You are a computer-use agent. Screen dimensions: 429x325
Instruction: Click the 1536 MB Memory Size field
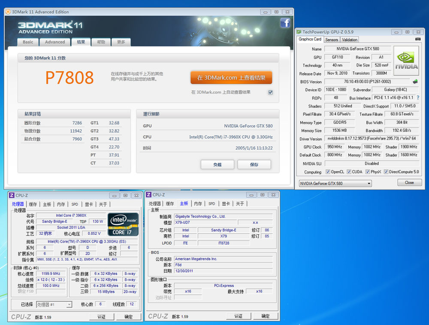(339, 131)
